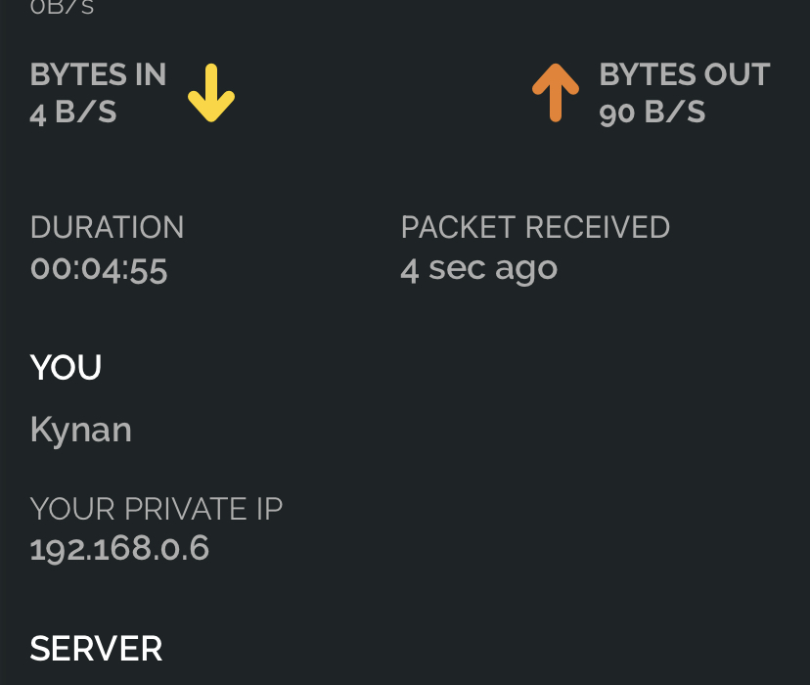
Task: Click the YOU section heading
Action: (x=66, y=368)
